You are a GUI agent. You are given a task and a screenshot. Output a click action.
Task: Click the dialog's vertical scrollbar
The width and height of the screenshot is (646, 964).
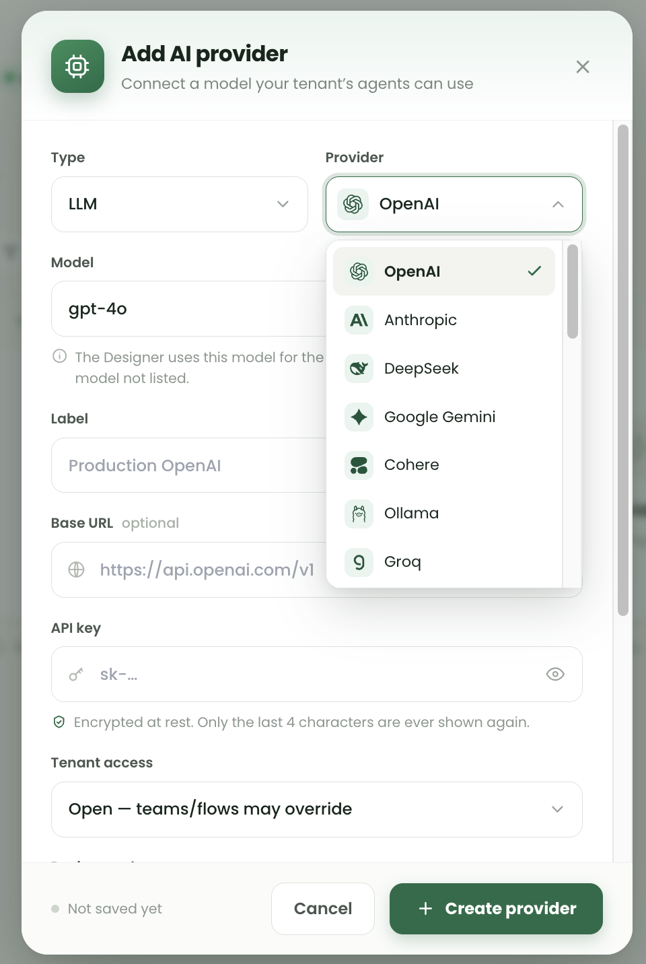click(x=623, y=370)
